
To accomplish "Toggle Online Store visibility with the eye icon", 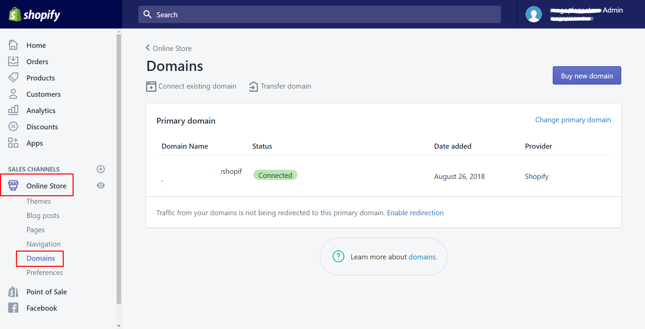I will (x=100, y=185).
